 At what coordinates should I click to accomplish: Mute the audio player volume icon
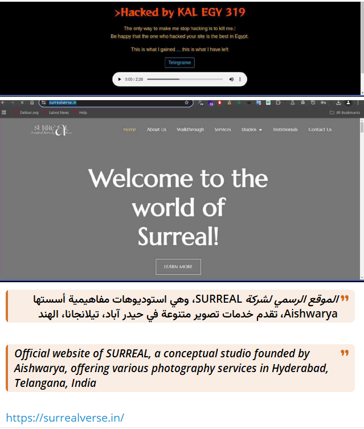coord(231,79)
